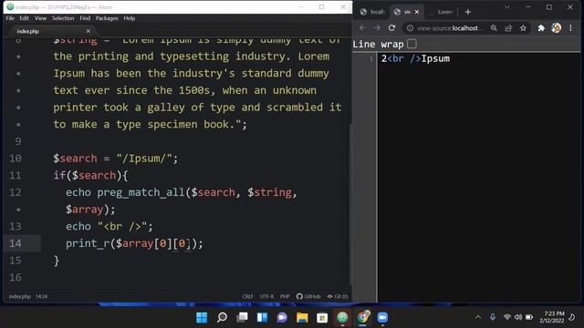Click line number 14 in the gutter
The image size is (584, 328).
tap(16, 243)
